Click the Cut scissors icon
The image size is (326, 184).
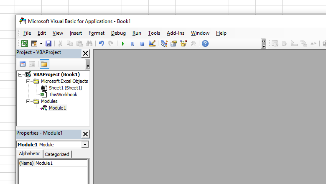pyautogui.click(x=60, y=43)
